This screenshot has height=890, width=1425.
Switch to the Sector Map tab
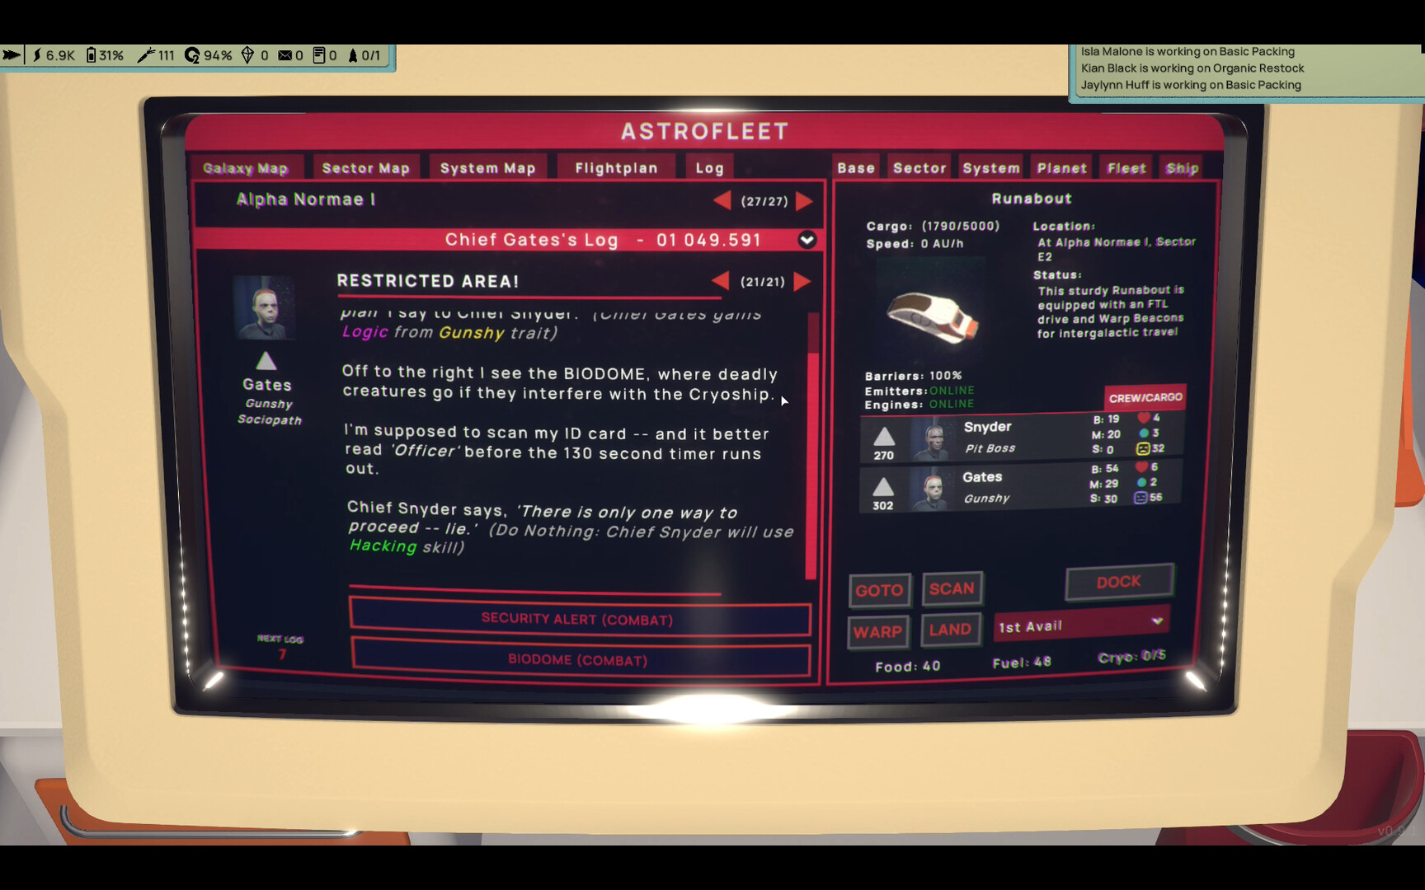point(365,168)
